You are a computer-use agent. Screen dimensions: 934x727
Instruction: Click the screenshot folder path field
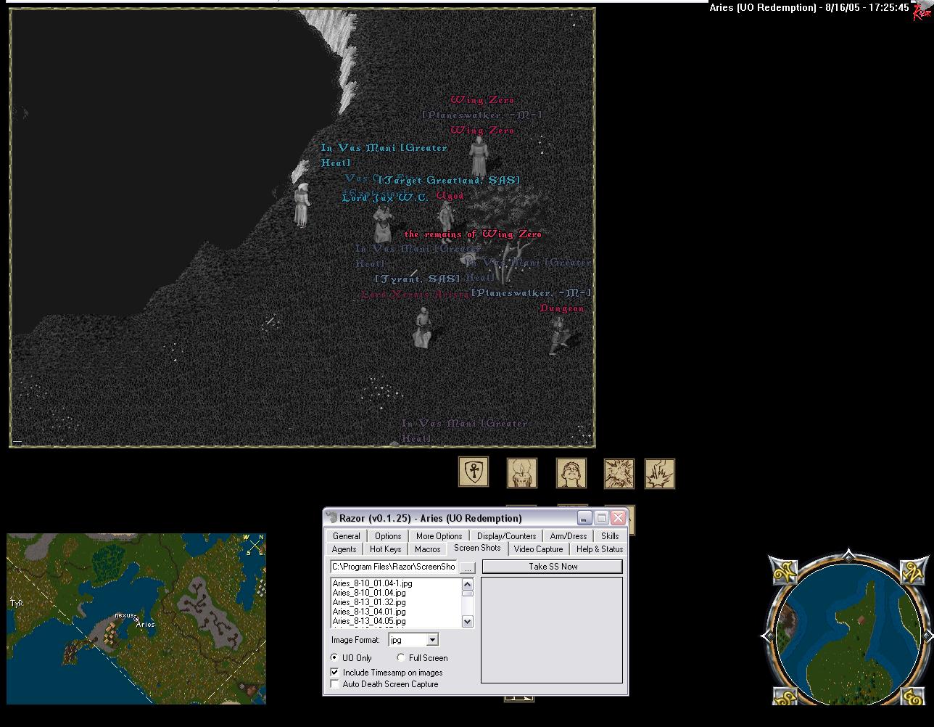click(x=394, y=567)
